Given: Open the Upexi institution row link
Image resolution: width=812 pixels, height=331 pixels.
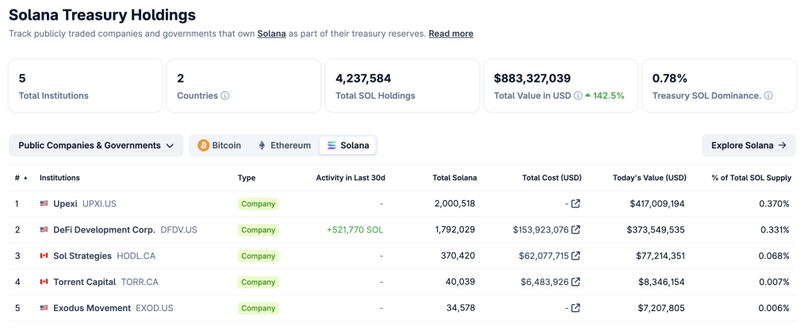Looking at the screenshot, I should (x=65, y=204).
